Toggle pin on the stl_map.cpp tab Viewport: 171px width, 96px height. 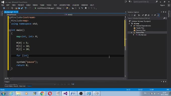point(15,12)
